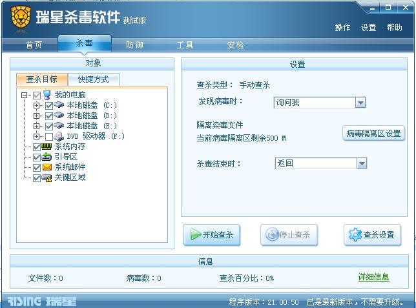
Task: Minimize the antivirus window
Action: coord(373,8)
